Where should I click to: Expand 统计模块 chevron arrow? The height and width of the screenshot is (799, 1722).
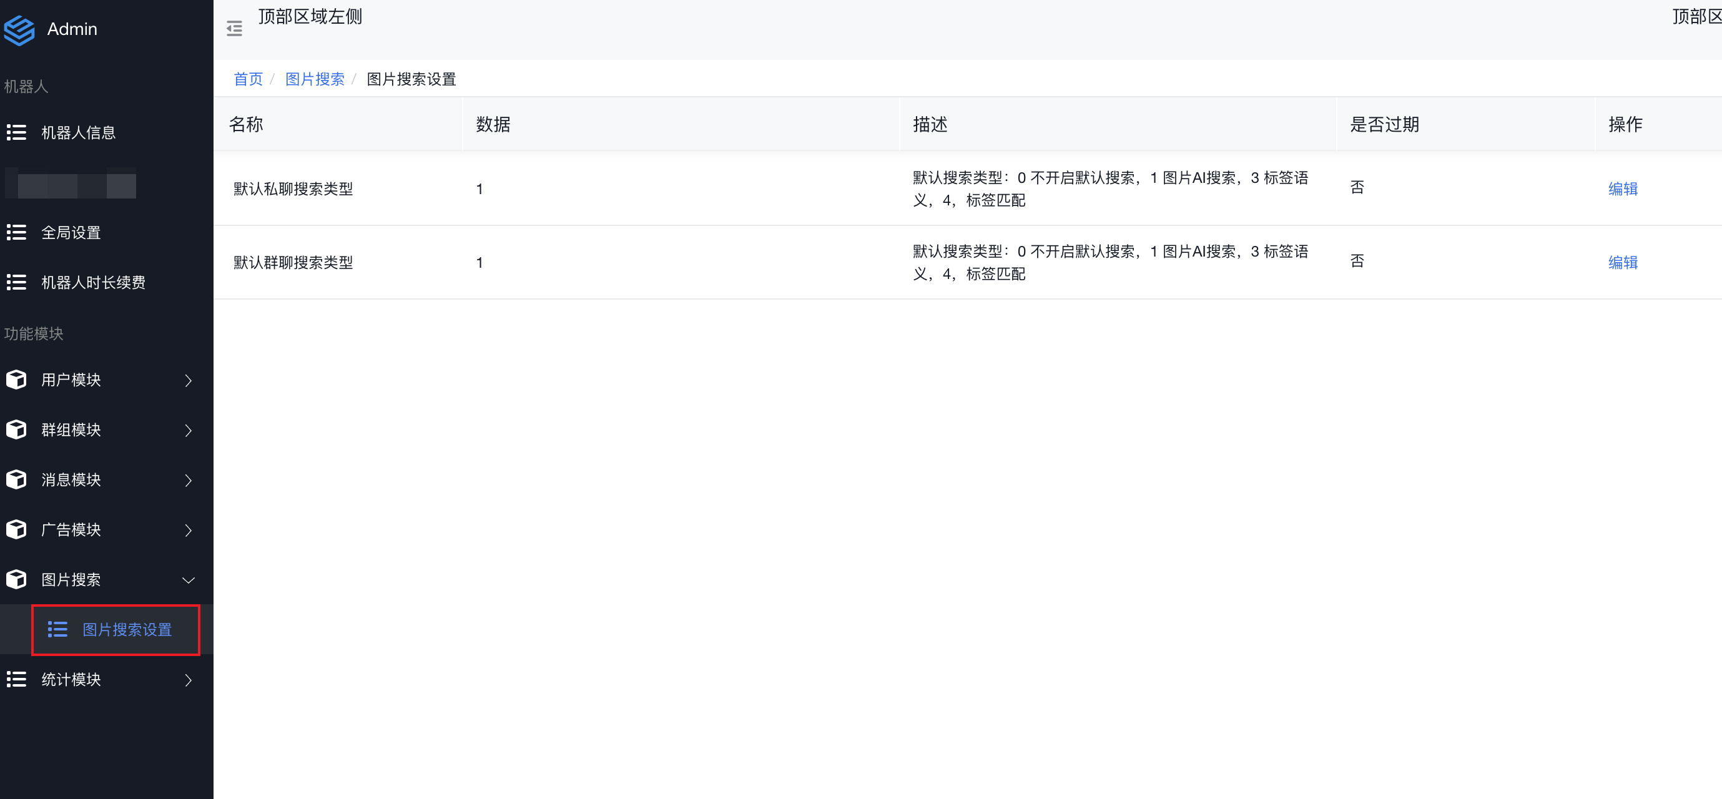[x=189, y=680]
